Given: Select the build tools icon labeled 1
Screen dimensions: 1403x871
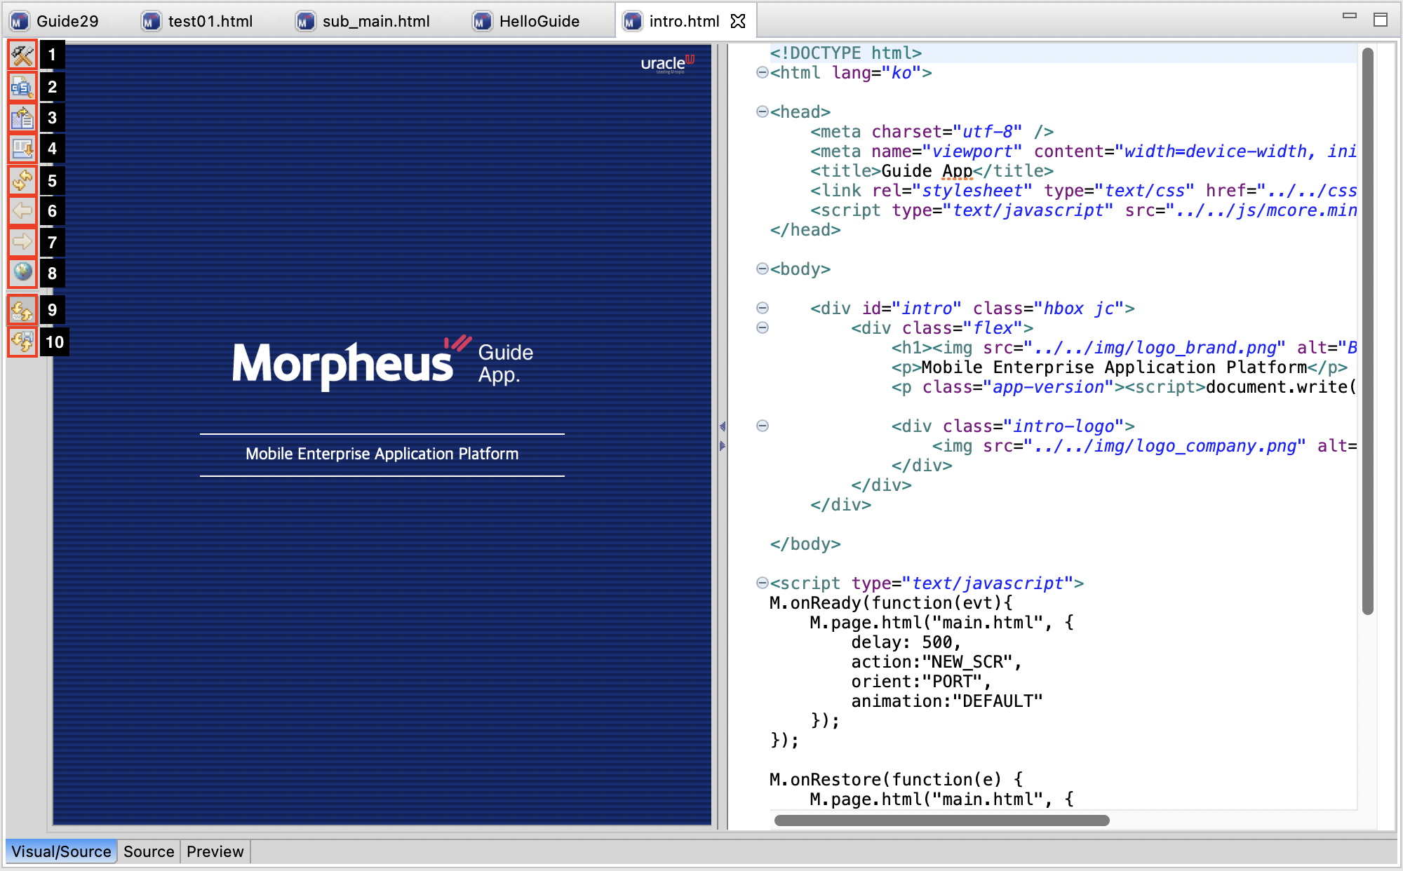Looking at the screenshot, I should (x=21, y=55).
